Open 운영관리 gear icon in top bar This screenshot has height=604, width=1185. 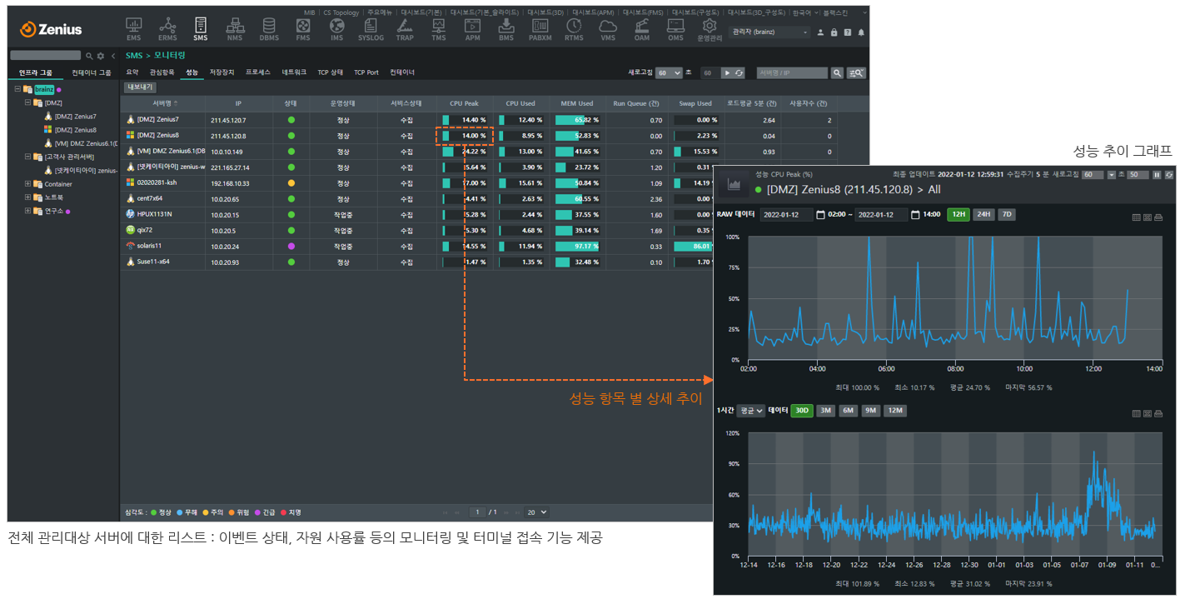[710, 28]
